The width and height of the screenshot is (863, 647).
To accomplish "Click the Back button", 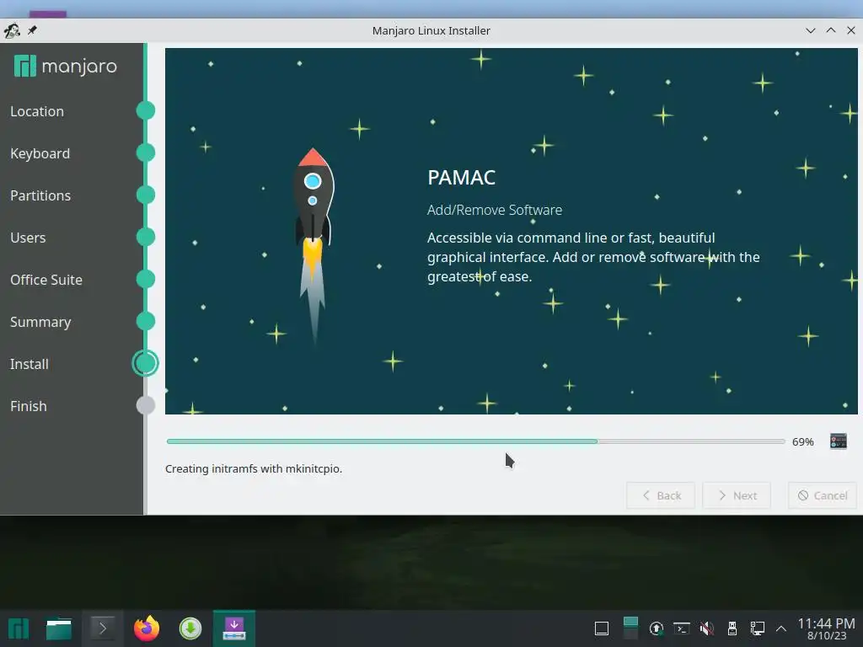I will [661, 495].
